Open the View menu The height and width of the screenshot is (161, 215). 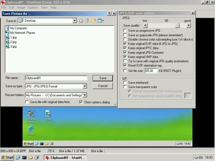44,8
